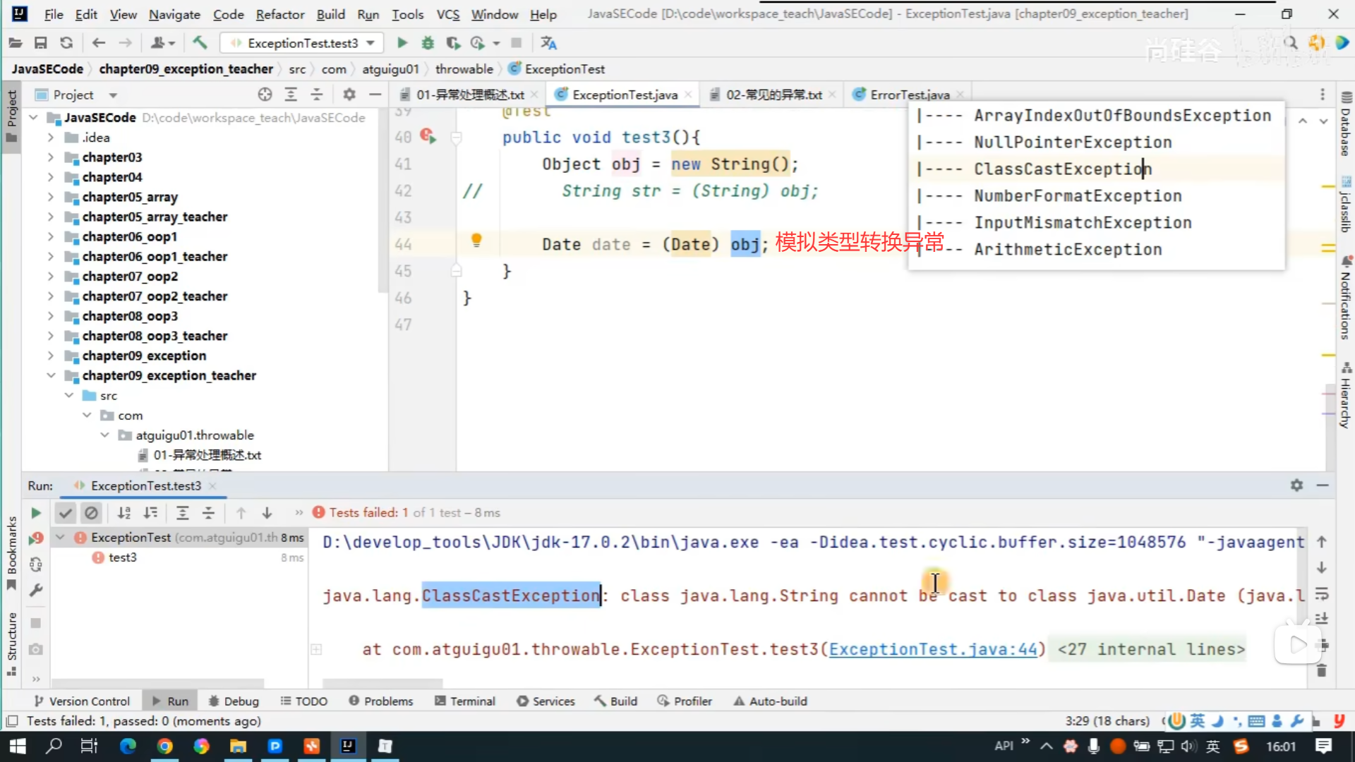This screenshot has height=762, width=1355.
Task: Click the Select Opened File target icon
Action: click(x=265, y=95)
